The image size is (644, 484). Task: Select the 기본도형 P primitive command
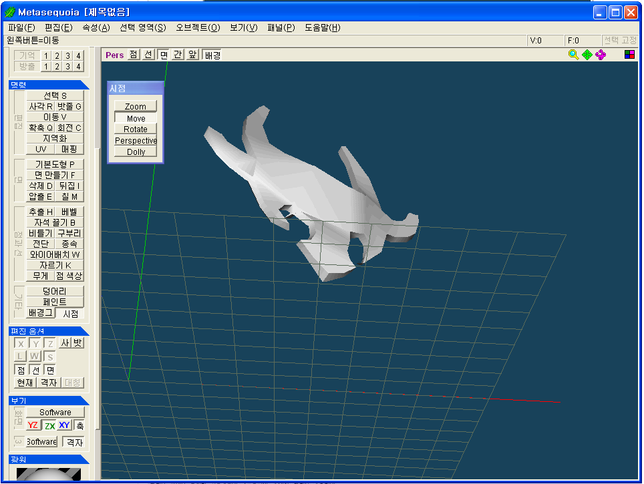coord(55,164)
